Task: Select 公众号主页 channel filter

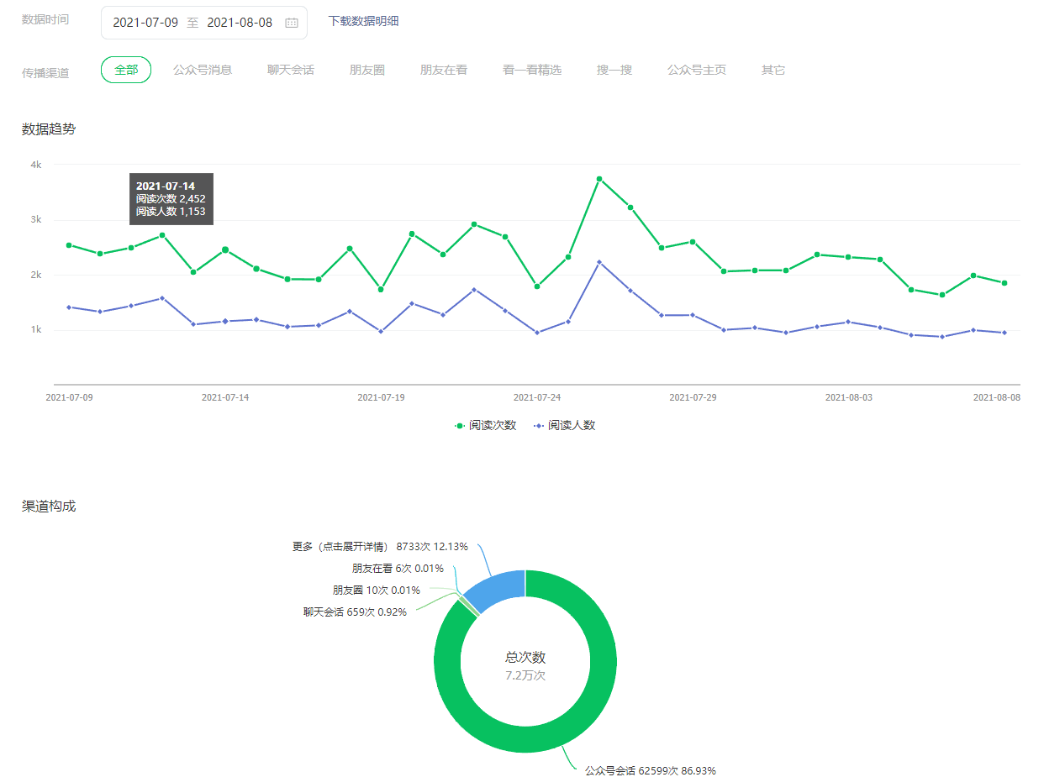Action: 697,71
